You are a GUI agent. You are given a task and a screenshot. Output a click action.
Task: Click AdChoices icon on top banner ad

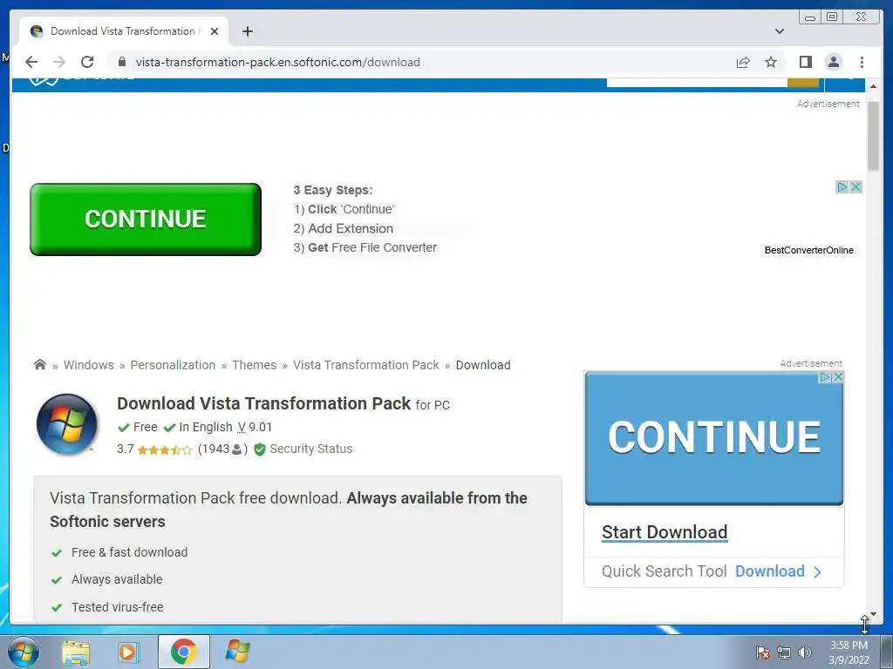coord(842,186)
